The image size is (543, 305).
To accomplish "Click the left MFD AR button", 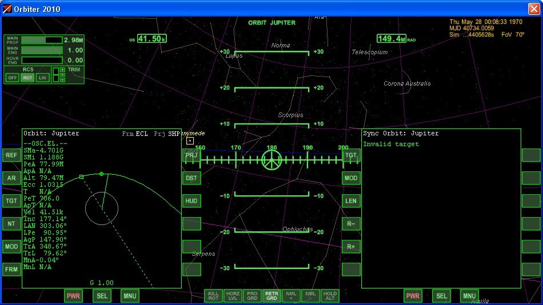I will [11, 178].
